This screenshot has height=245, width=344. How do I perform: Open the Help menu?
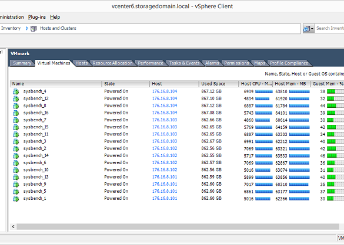pos(55,17)
